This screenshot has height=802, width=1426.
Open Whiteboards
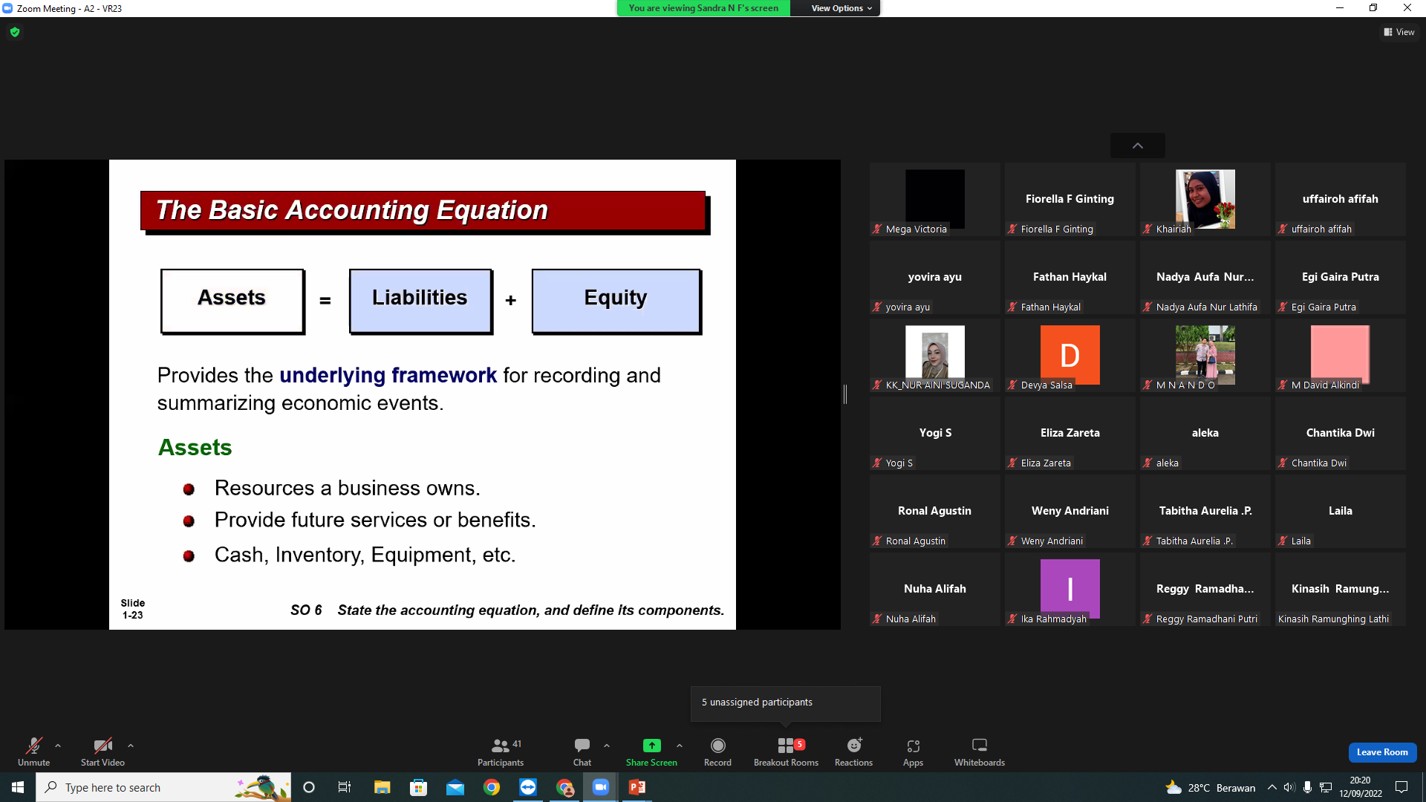(980, 751)
